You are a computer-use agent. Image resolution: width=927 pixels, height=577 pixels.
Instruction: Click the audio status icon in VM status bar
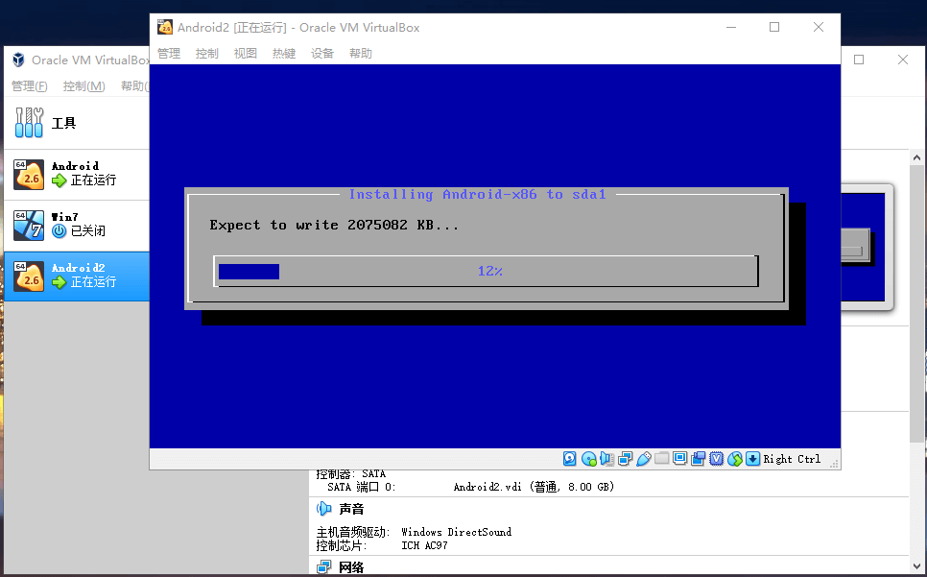click(x=607, y=459)
